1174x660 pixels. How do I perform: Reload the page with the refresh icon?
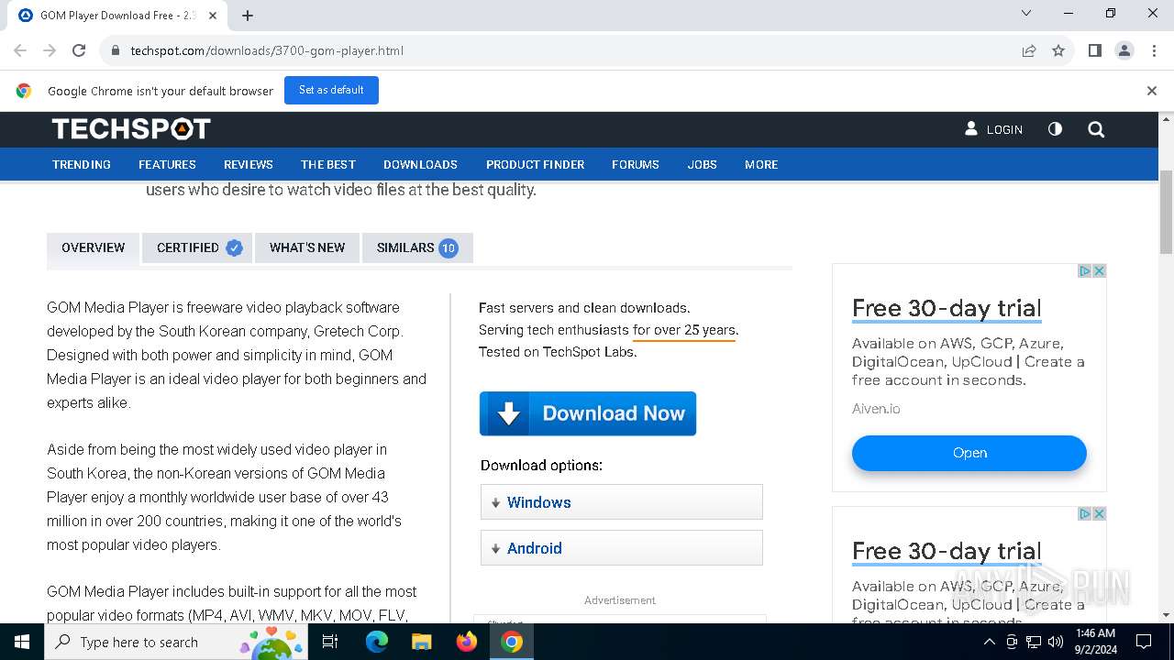[x=79, y=50]
